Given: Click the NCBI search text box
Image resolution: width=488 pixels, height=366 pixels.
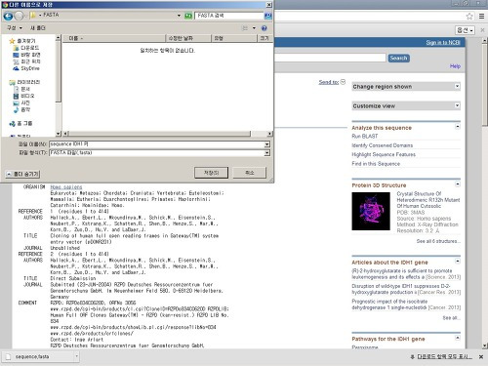Looking at the screenshot, I should point(330,58).
